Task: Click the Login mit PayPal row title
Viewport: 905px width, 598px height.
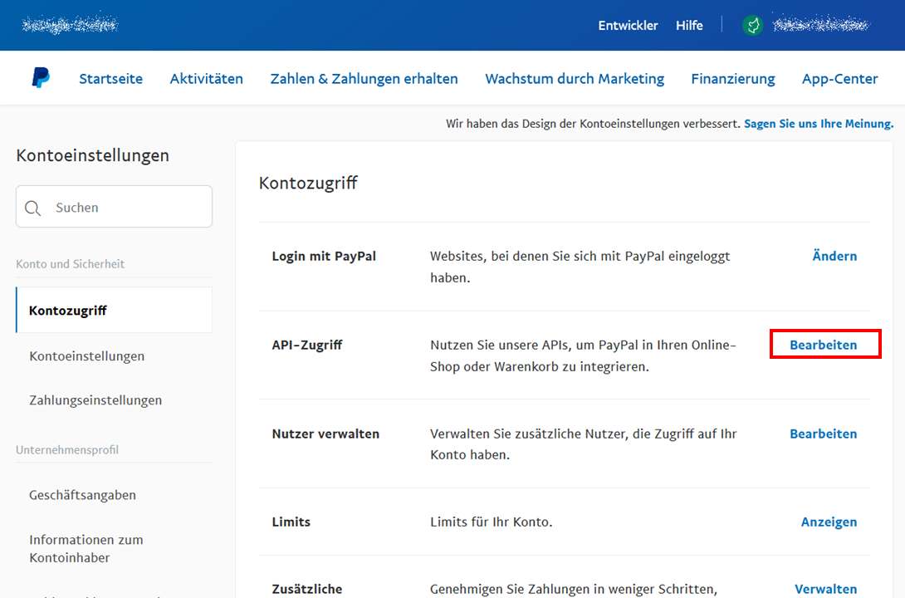Action: coord(324,257)
